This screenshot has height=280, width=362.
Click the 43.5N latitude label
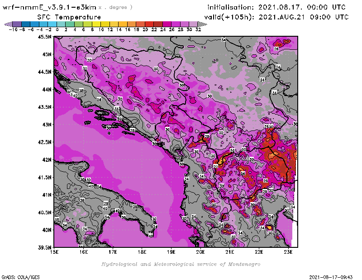(x=44, y=107)
